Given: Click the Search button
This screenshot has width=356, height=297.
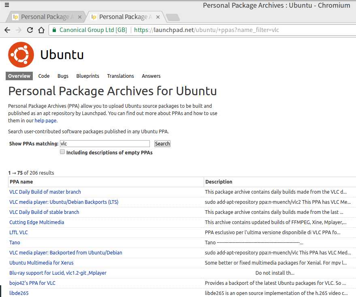Looking at the screenshot, I should pyautogui.click(x=162, y=143).
